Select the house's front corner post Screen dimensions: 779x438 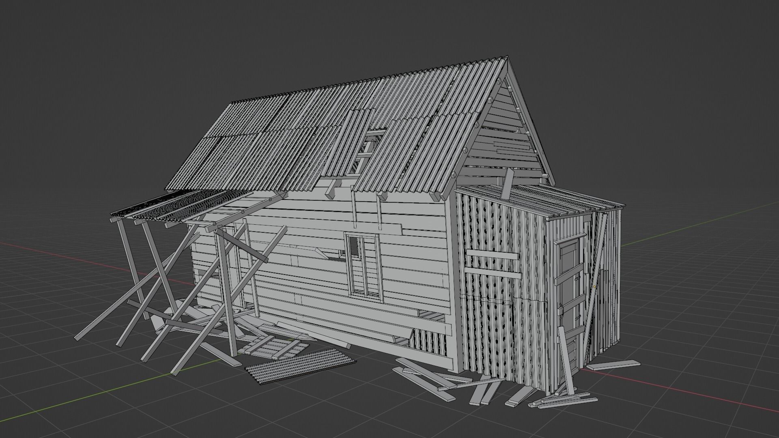[x=453, y=280]
